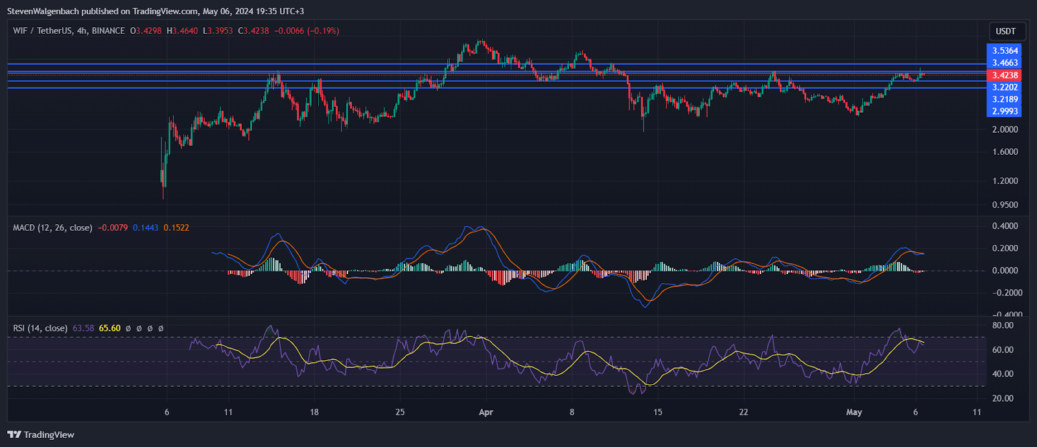This screenshot has width=1037, height=447.
Task: Click the orange 0.1522 MACD signal value
Action: pos(176,227)
